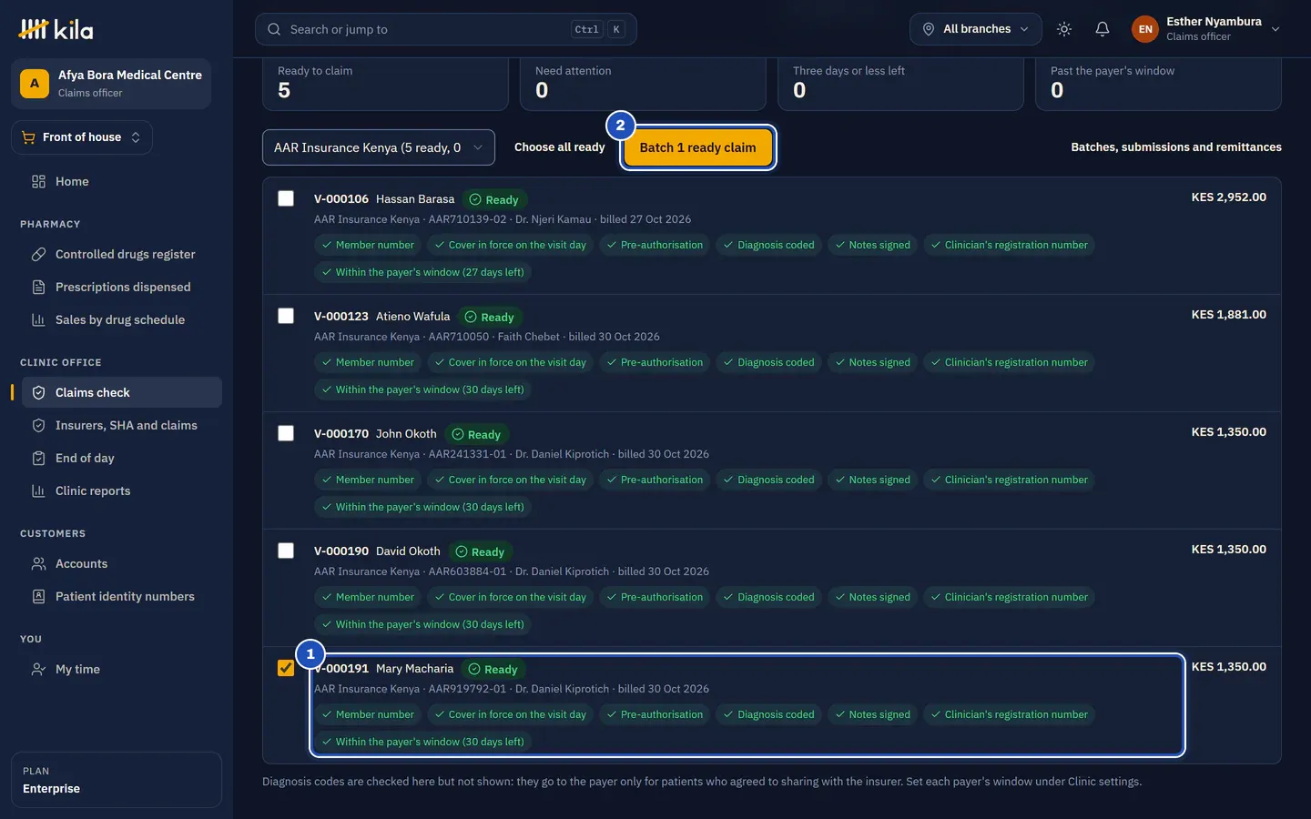Open Batches, submissions and remittances link
Viewport: 1311px width, 819px height.
click(1176, 147)
